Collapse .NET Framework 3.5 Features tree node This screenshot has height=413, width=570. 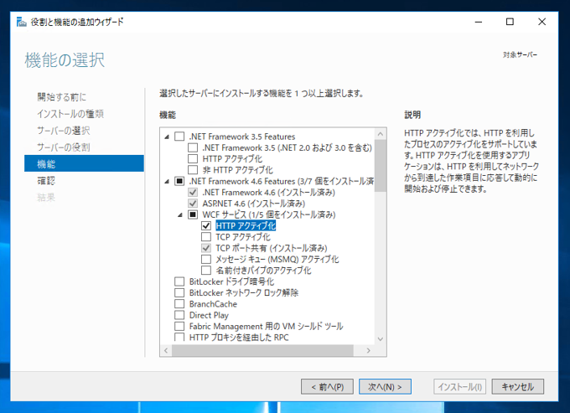[x=167, y=137]
